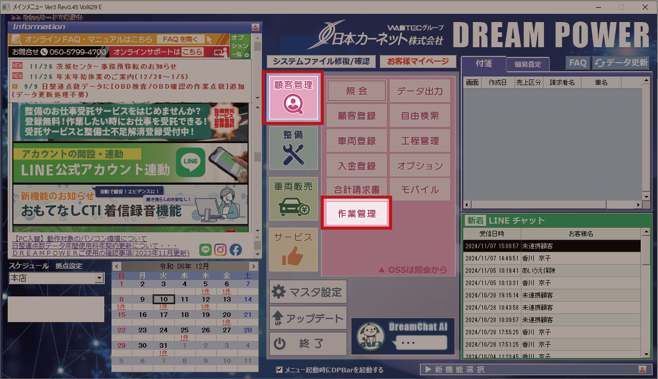This screenshot has width=658, height=379.
Task: Click the オンラインサポート remote support icon
Action: 220,52
